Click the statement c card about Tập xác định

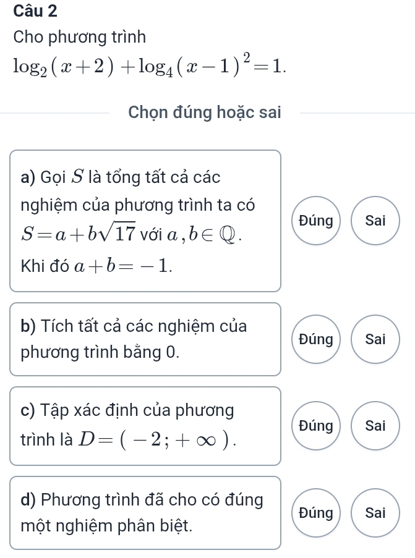pyautogui.click(x=145, y=426)
